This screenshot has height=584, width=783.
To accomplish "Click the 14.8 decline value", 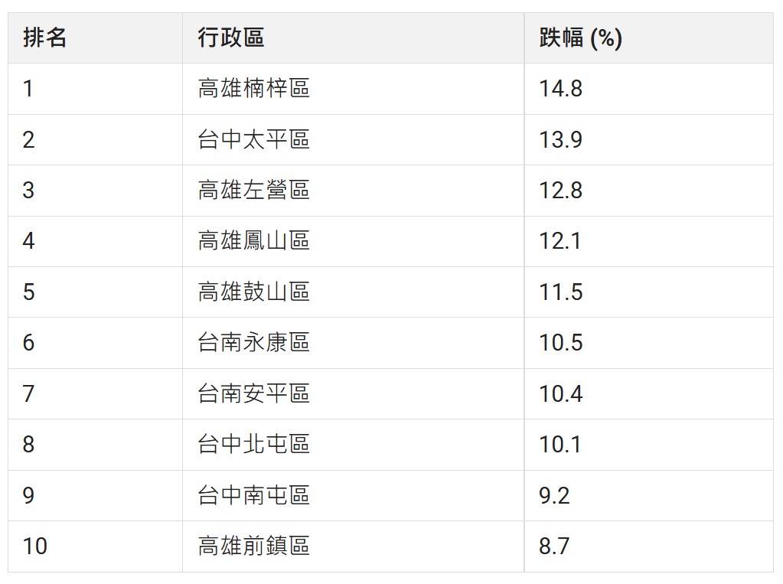I will [x=560, y=89].
